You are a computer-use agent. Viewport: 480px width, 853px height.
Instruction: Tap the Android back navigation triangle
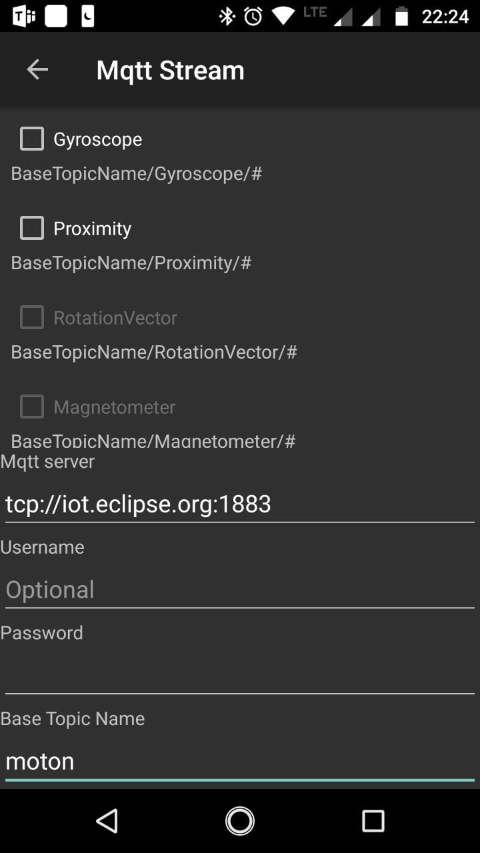pos(107,821)
